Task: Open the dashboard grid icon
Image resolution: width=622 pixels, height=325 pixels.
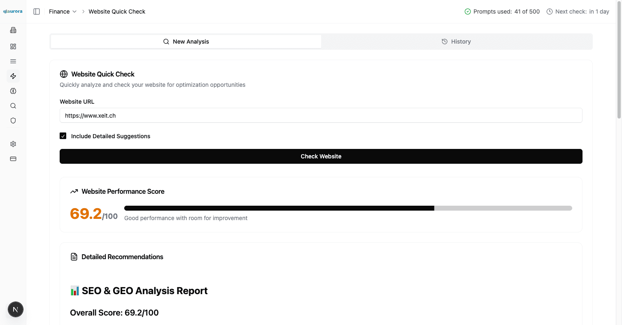Action: coord(13,46)
